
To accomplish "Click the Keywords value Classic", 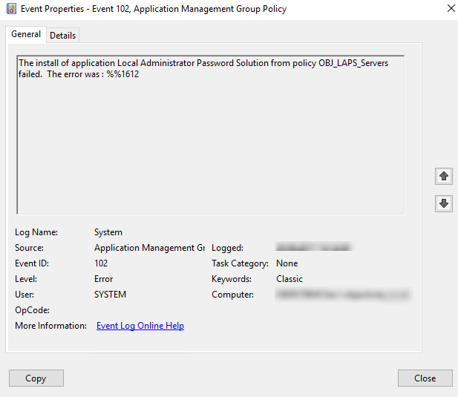I will pyautogui.click(x=289, y=279).
